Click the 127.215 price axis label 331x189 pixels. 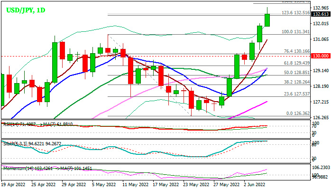click(321, 102)
